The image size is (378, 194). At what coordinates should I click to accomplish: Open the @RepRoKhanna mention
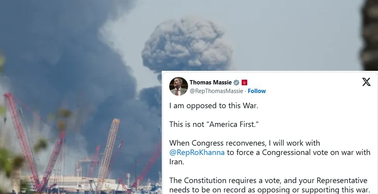coord(197,153)
